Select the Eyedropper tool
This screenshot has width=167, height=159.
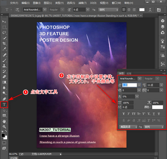(4, 49)
